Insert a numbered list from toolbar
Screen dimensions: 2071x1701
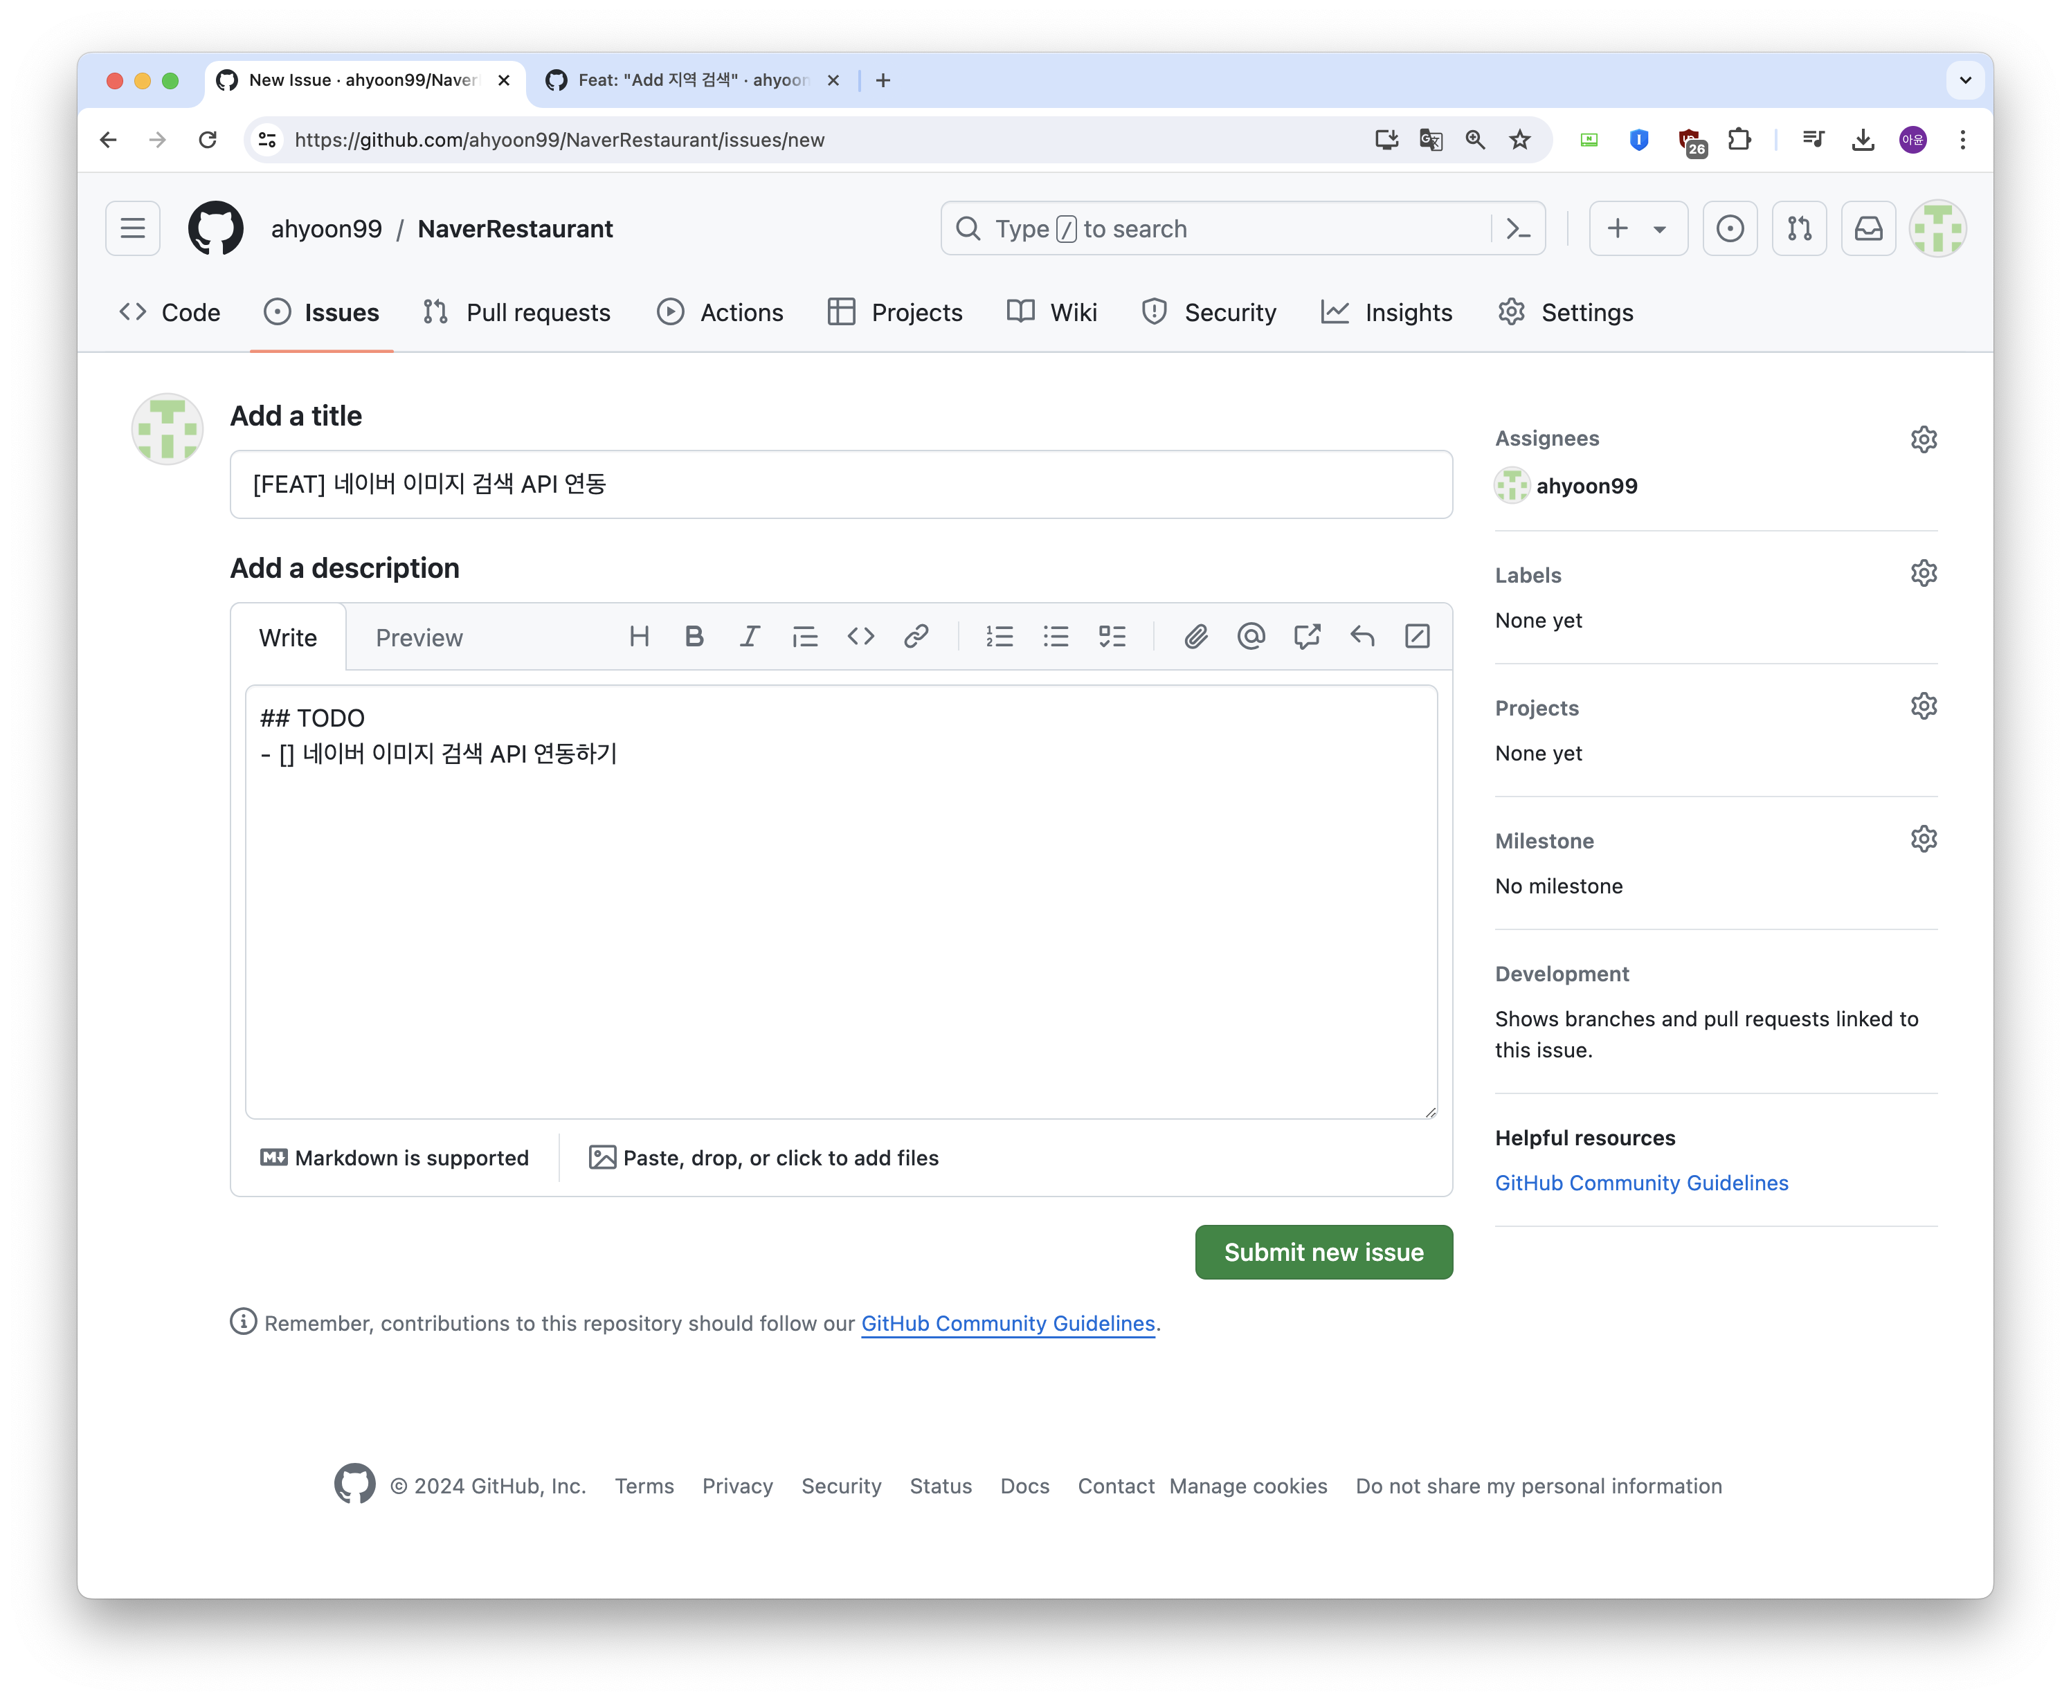click(x=999, y=637)
